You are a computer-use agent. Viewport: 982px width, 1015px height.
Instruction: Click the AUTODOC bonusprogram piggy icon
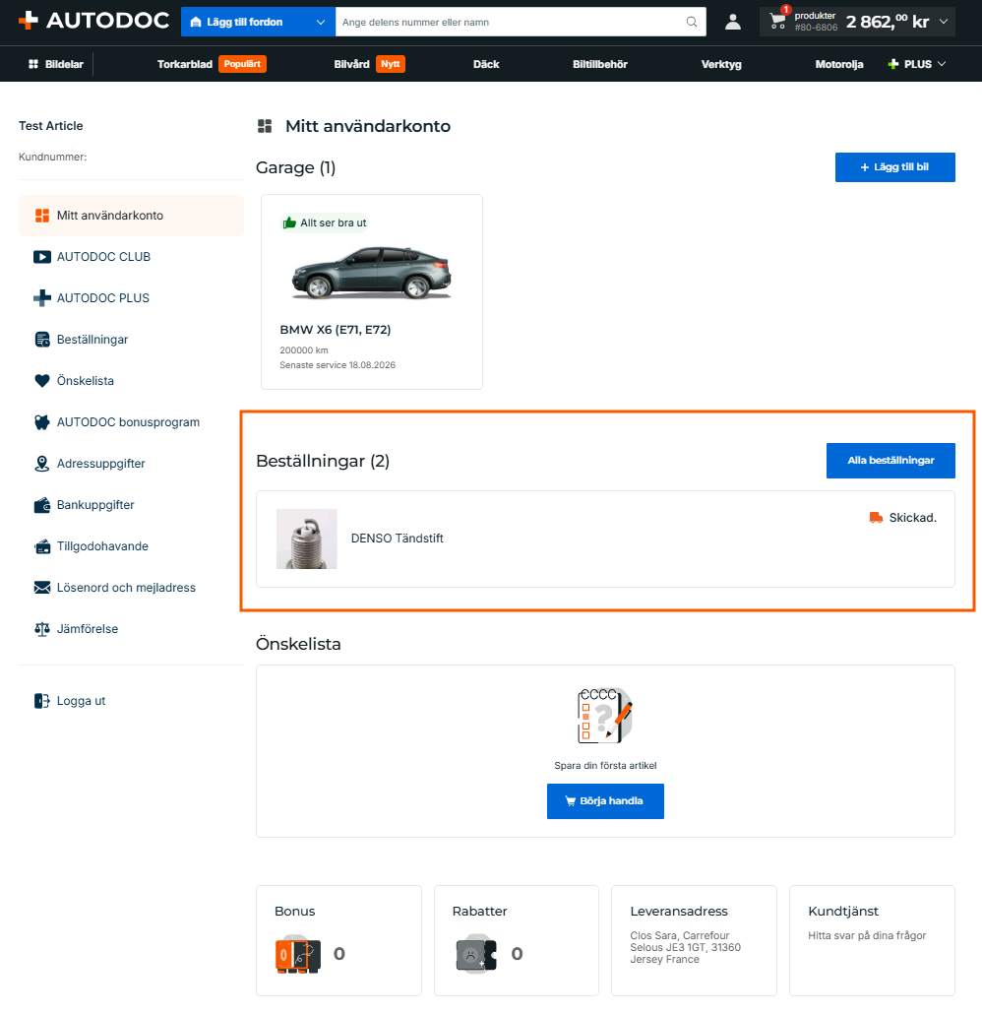tap(42, 422)
